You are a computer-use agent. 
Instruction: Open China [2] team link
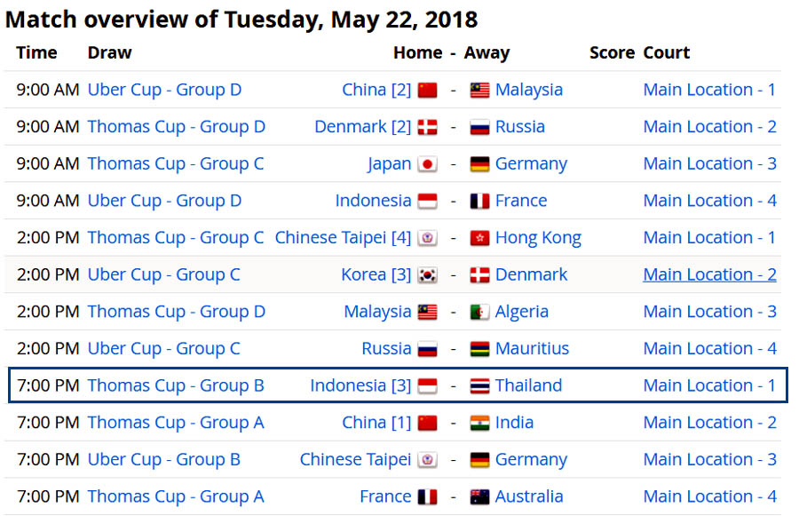[376, 90]
